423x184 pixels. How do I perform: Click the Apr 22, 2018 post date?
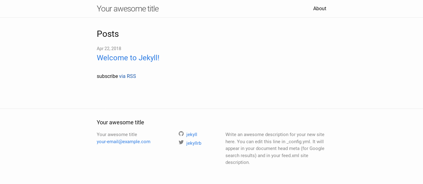[x=109, y=49]
